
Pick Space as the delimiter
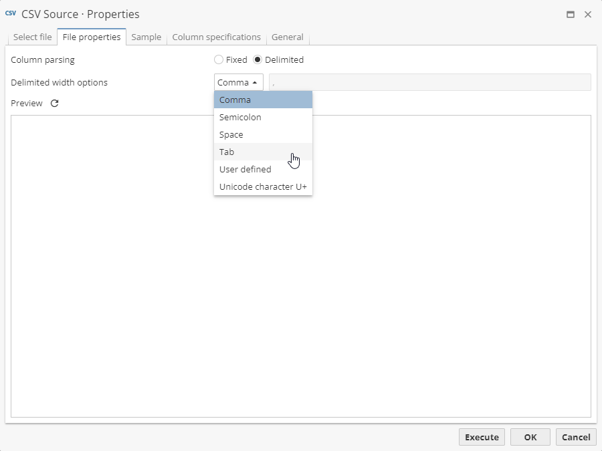point(262,135)
